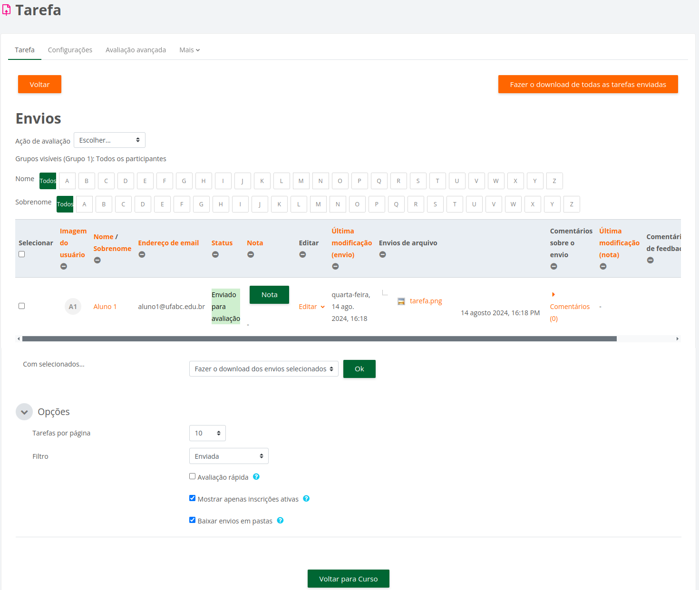Download all submitted assignments
699x590 pixels.
[588, 84]
